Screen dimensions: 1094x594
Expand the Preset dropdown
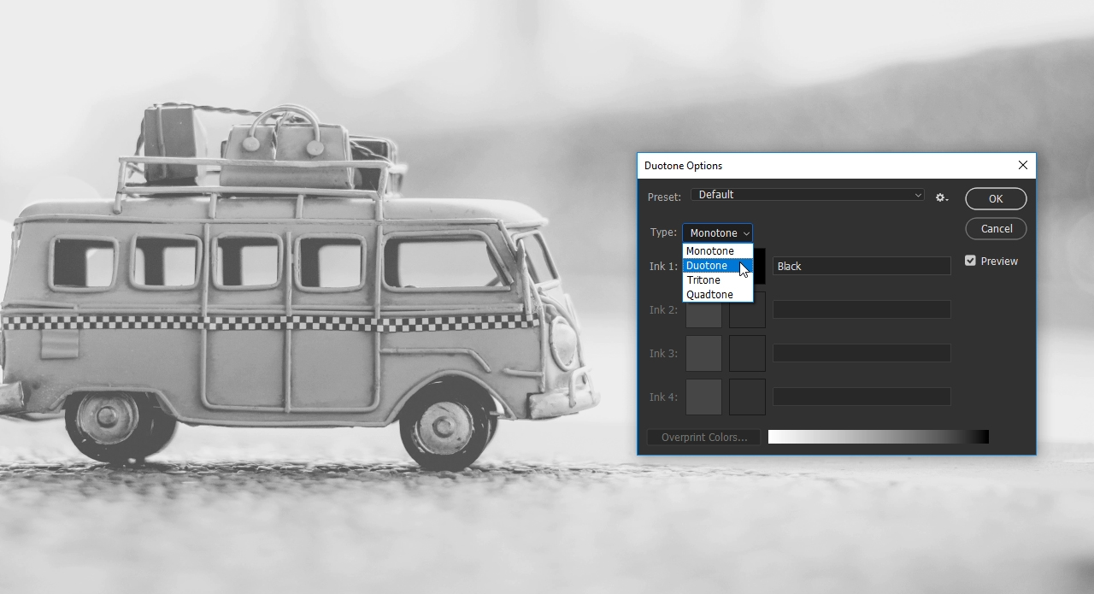pos(807,195)
